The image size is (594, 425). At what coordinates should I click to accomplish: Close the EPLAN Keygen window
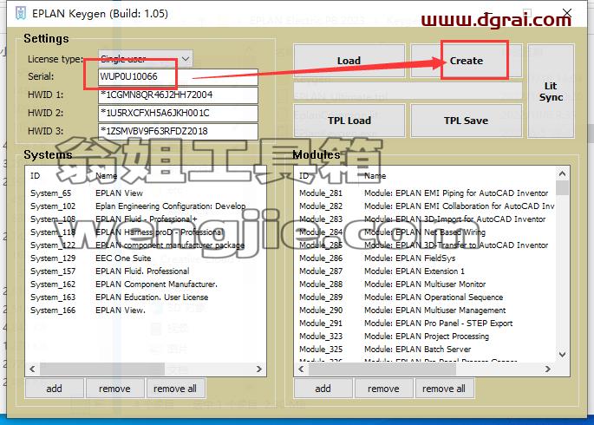click(567, 13)
